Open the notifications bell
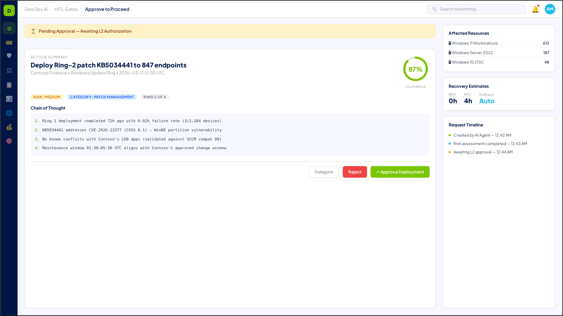Viewport: 563px width, 316px height. [x=535, y=9]
